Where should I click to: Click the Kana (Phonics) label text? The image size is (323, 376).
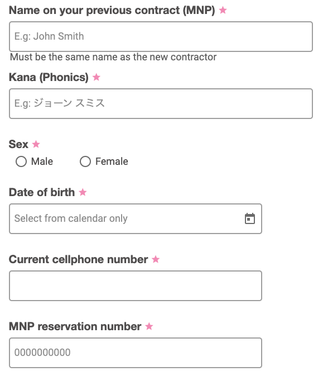[49, 77]
